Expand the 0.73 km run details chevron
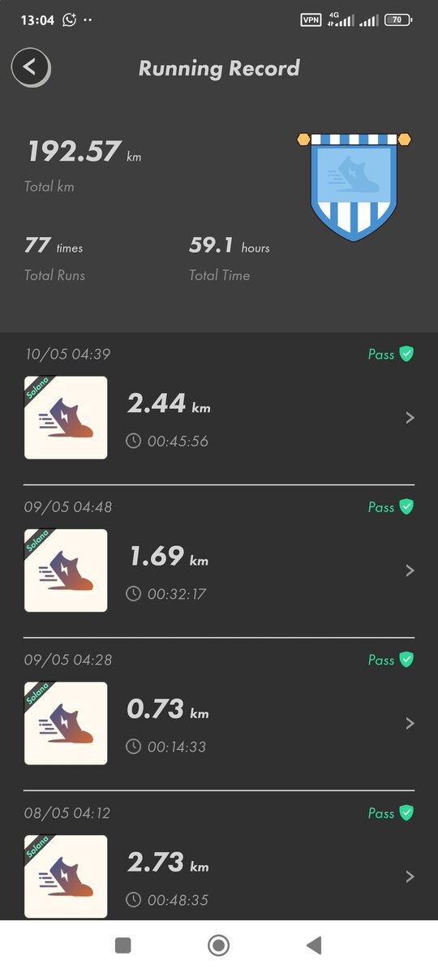The image size is (438, 973). point(410,723)
